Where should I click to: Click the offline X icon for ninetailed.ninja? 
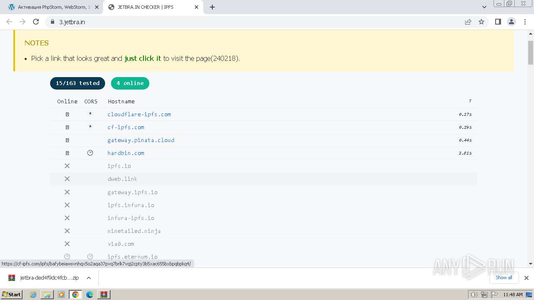pos(67,231)
